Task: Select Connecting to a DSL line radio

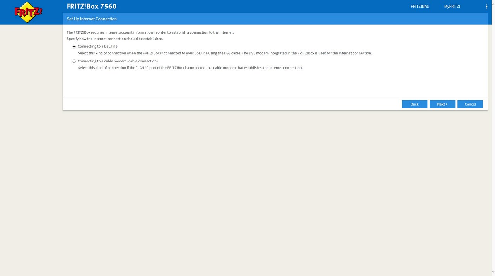Action: (x=74, y=47)
